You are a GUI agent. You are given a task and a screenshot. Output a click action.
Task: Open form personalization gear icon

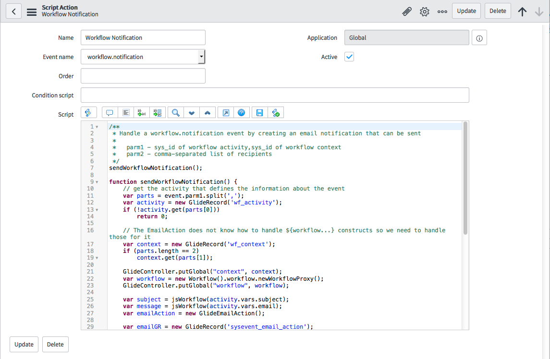[425, 12]
